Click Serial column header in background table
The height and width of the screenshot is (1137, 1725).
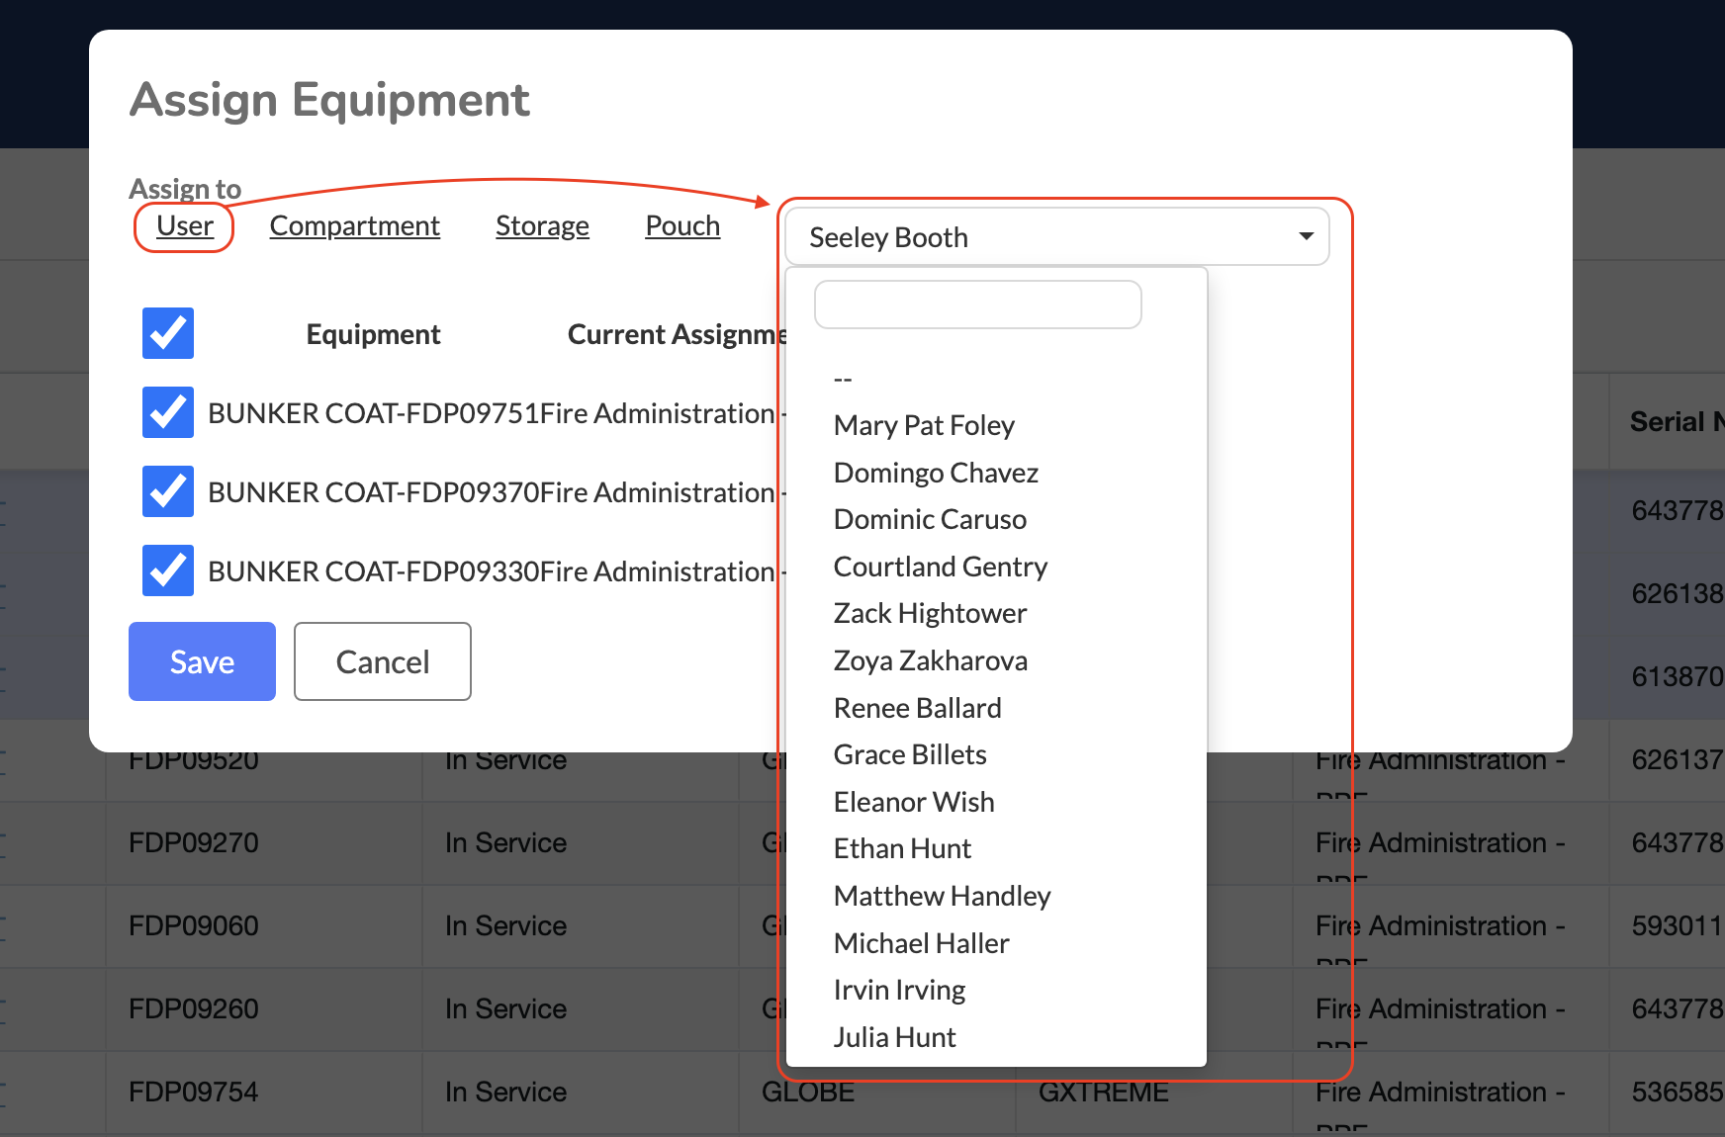[x=1677, y=421]
